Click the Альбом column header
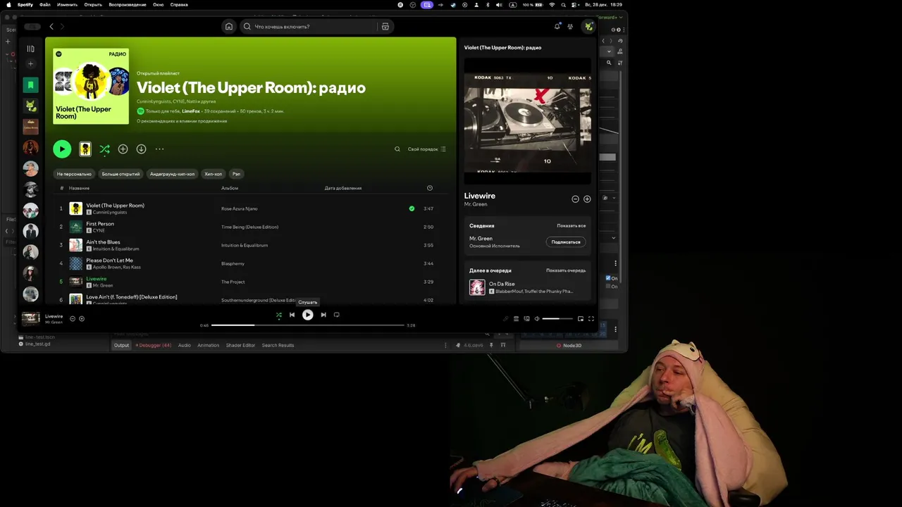Screen dimensions: 902x507 [x=230, y=188]
